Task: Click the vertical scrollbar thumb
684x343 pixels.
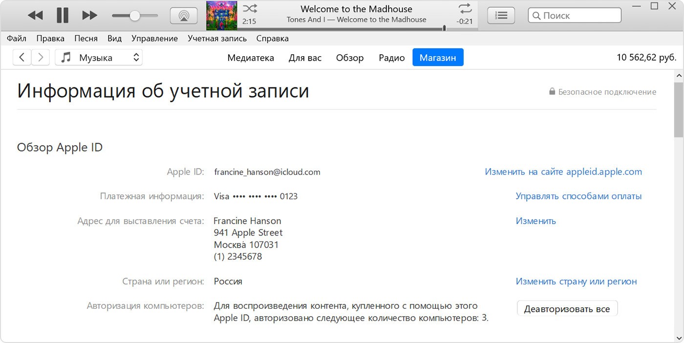Action: (x=679, y=110)
